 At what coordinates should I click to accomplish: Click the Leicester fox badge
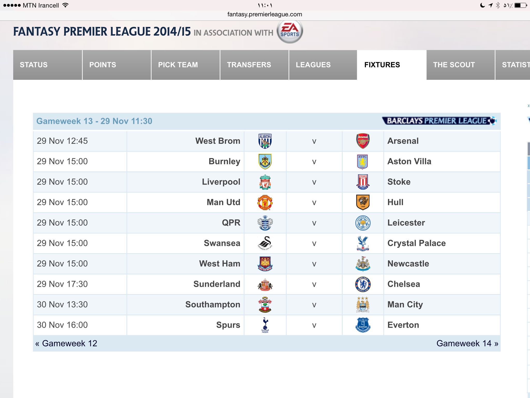pos(363,223)
